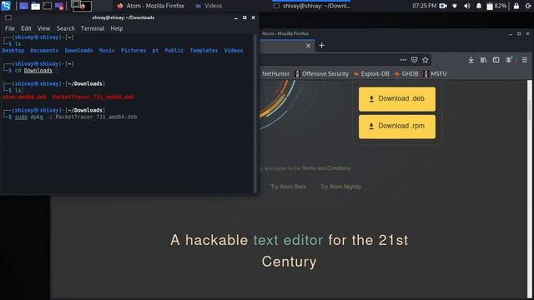Click the show desktop panel icon

coord(23,6)
